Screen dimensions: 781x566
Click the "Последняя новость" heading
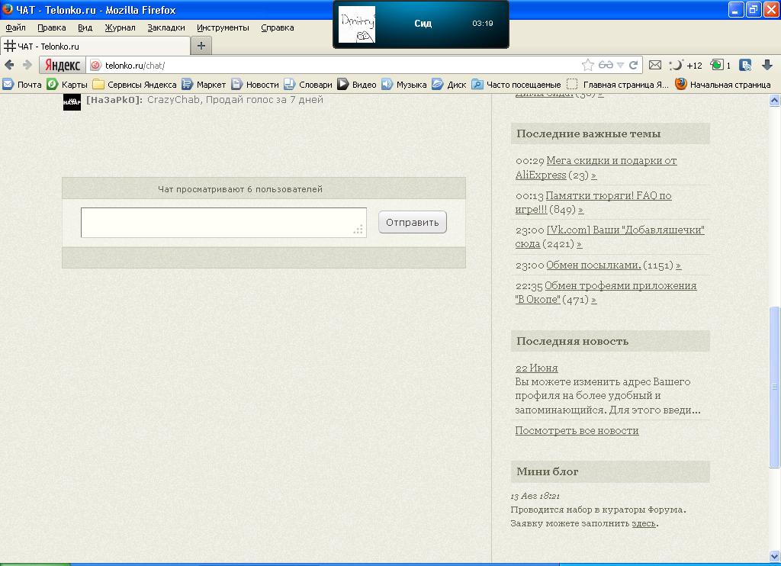tap(572, 341)
